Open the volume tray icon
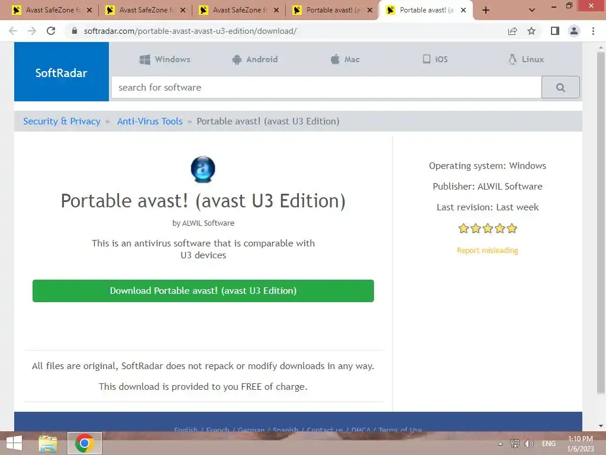 [x=528, y=443]
